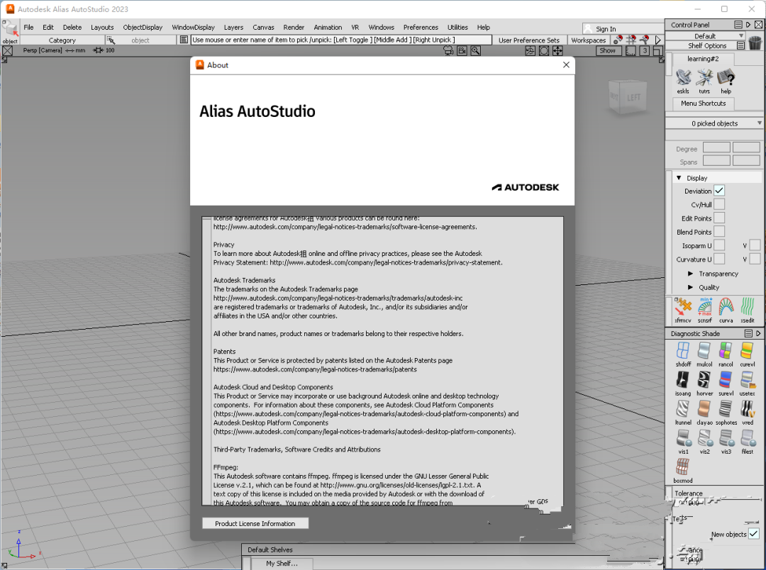The image size is (766, 570).
Task: Enable the tunnel light shade icon
Action: 683,409
